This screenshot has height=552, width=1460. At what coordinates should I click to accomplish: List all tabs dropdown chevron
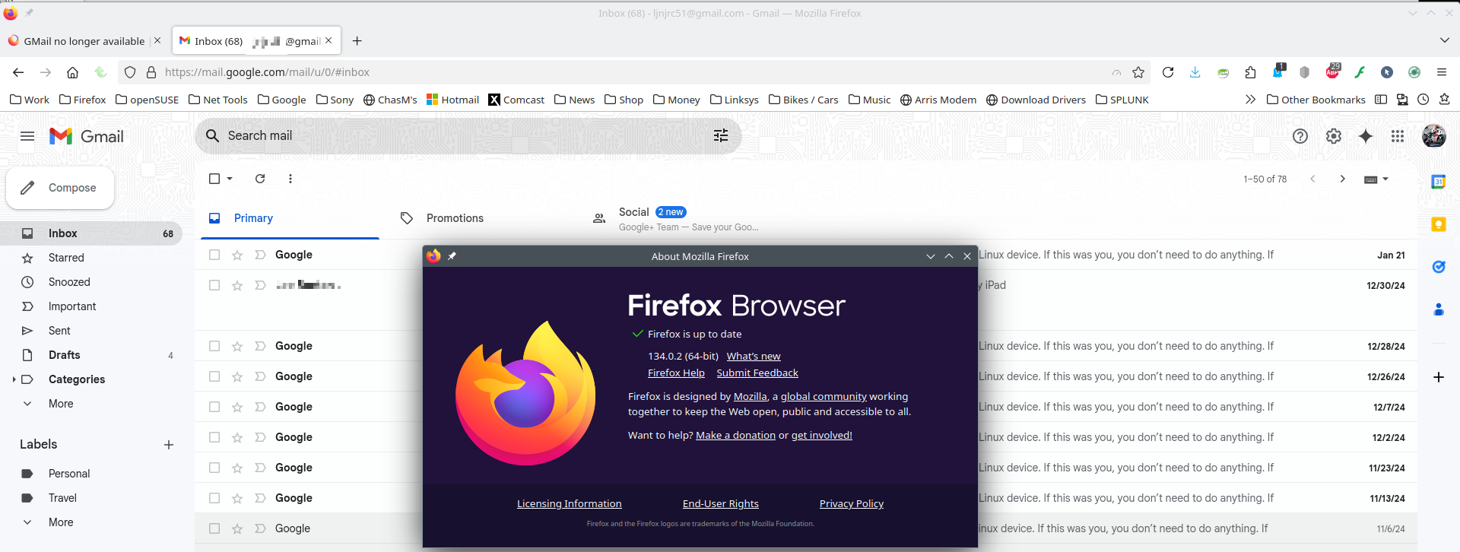coord(1445,40)
